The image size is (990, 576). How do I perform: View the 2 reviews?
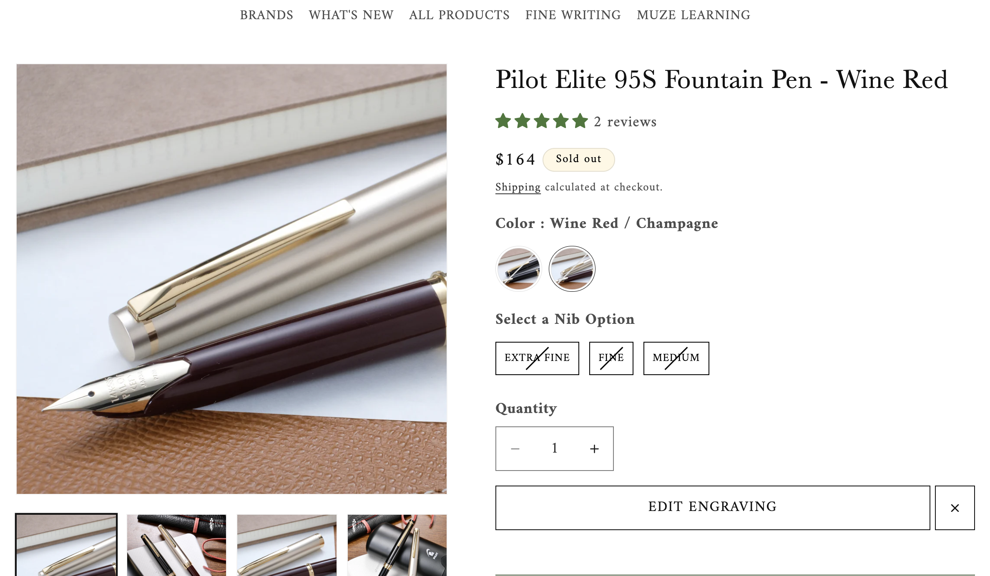coord(625,122)
